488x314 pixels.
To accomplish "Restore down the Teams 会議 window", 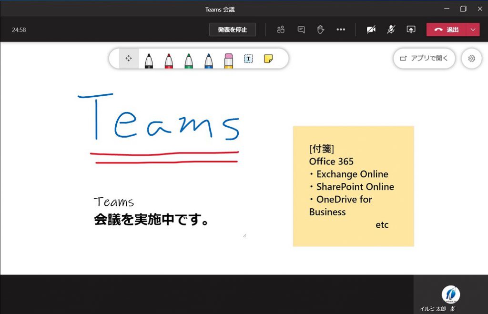I will 463,9.
